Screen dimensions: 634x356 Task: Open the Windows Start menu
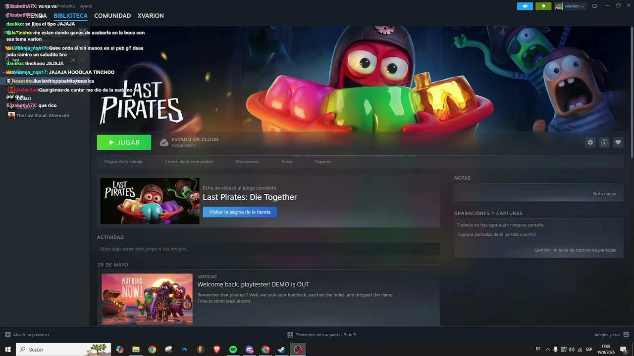(8, 350)
